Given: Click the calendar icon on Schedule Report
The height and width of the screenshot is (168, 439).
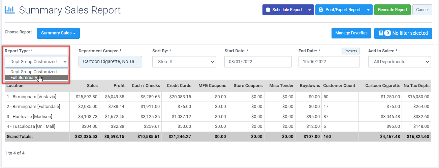Looking at the screenshot, I should (268, 10).
